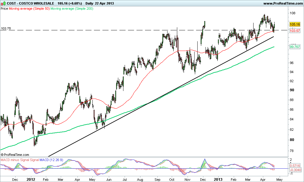Image resolution: width=304 pixels, height=182 pixels.
Task: Click the Oct month label
Action: tap(172, 180)
